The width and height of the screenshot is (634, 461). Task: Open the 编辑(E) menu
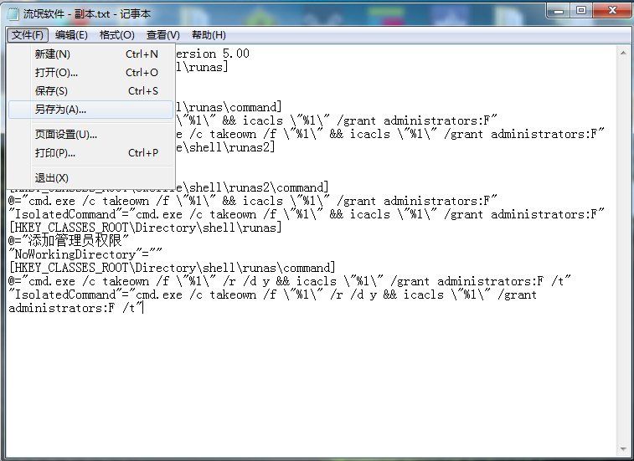click(x=71, y=34)
